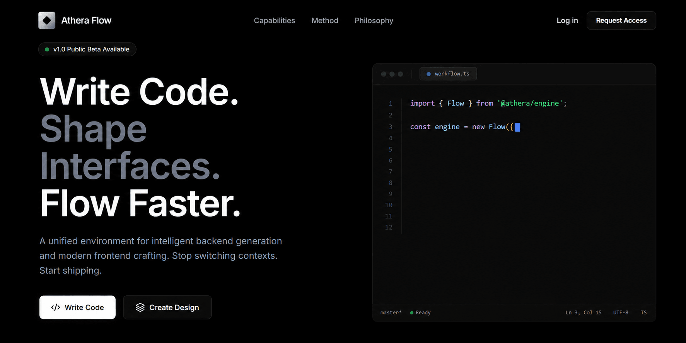Click the first window dot in editor header
686x343 pixels.
tap(384, 74)
